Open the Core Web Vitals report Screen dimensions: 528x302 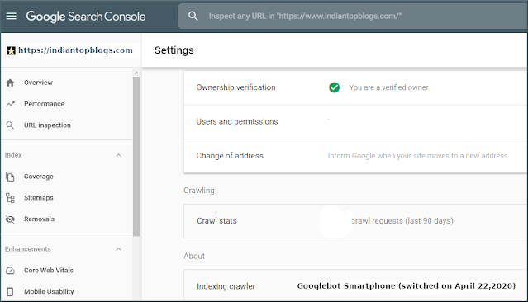pyautogui.click(x=49, y=271)
